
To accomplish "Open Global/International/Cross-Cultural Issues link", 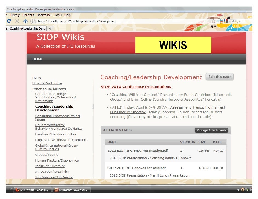I will tap(57, 147).
